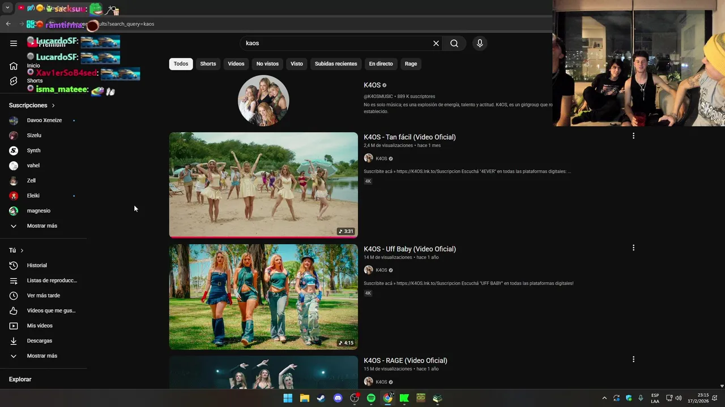Viewport: 725px width, 407px height.
Task: Play Tan fácil beach thumbnail
Action: (x=263, y=185)
